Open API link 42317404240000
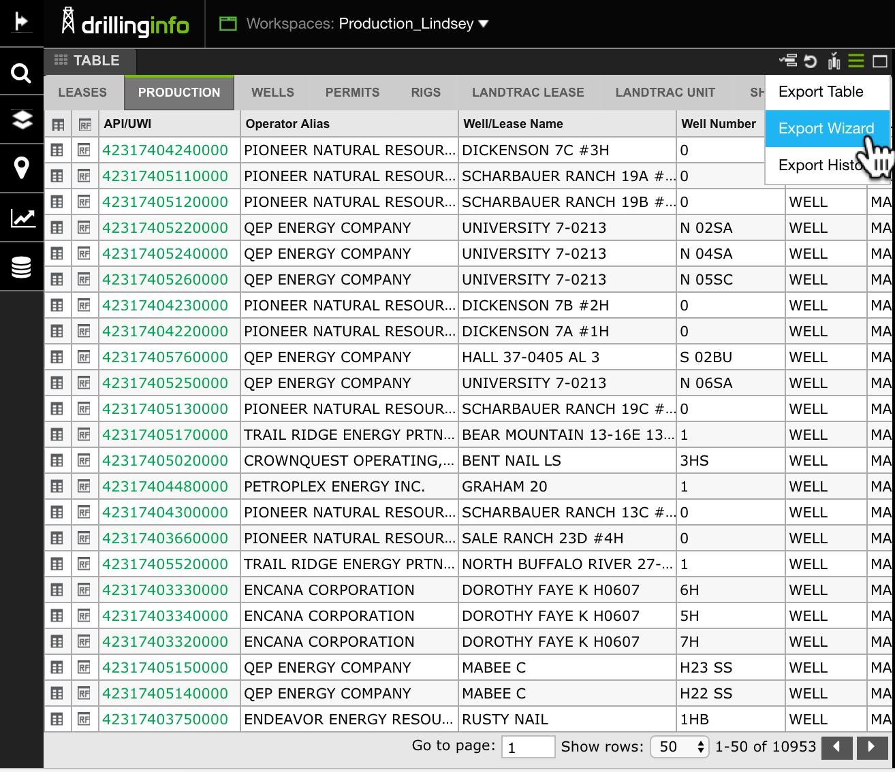Viewport: 895px width, 772px height. tap(165, 150)
